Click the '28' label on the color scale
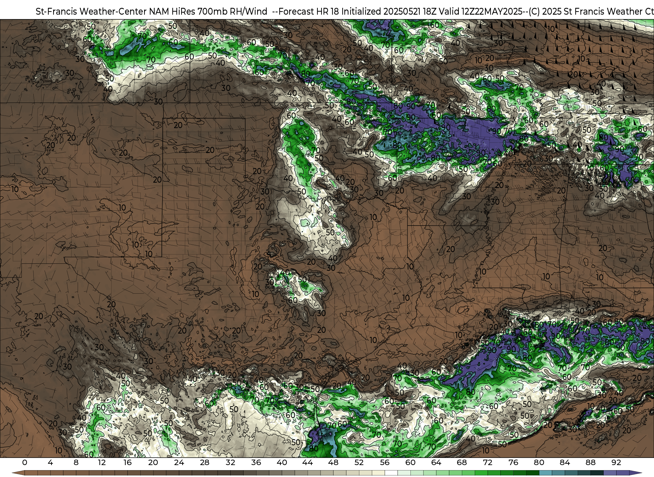The width and height of the screenshot is (654, 477). coord(205,462)
